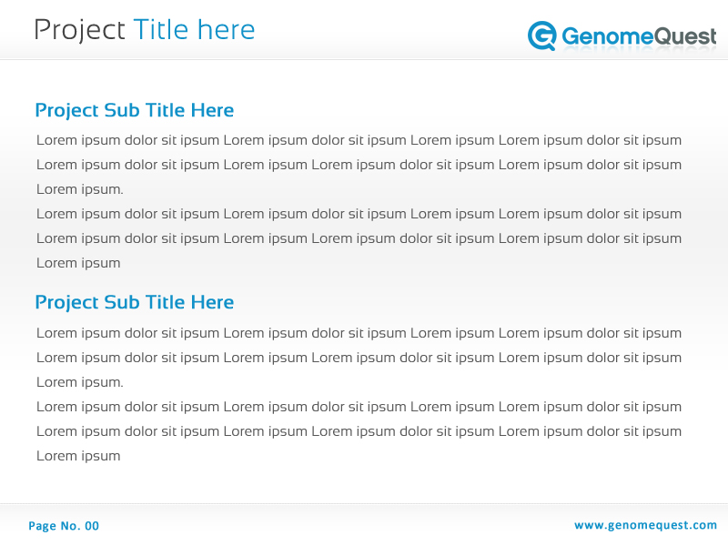Click the header divider line below the title
Image resolution: width=728 pixels, height=546 pixels.
pyautogui.click(x=364, y=59)
